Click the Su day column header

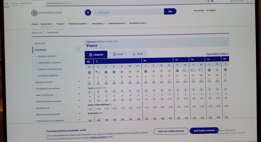[x=225, y=59]
